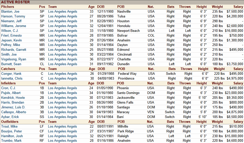Image resolution: width=244 pixels, height=143 pixels.
Task: Open Hank Conger's player link
Action: click(x=11, y=74)
